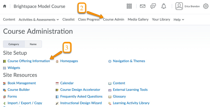Viewport: 210px width, 107px height.
Task: Click the Calendar icon under Site Resources
Action: tap(57, 83)
